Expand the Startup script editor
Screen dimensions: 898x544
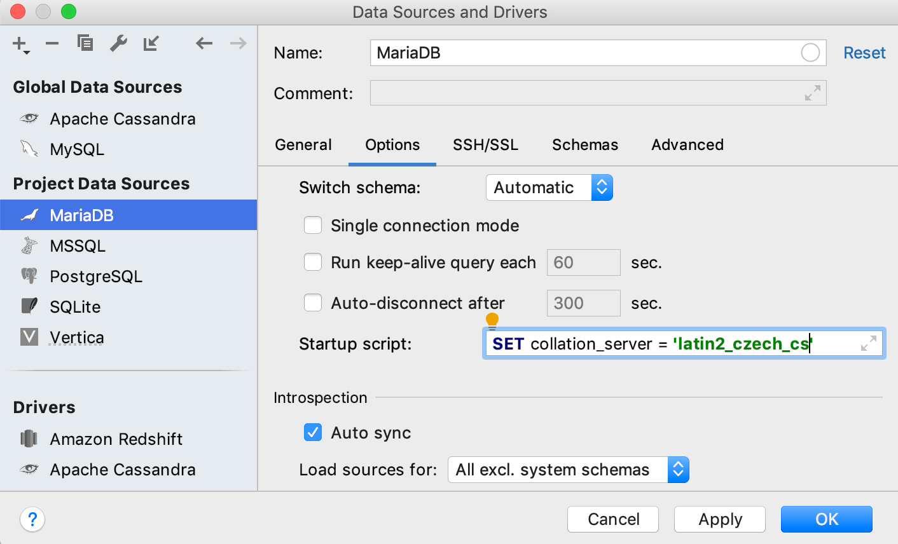point(869,344)
